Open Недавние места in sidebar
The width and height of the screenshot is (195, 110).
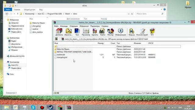[x=18, y=26]
